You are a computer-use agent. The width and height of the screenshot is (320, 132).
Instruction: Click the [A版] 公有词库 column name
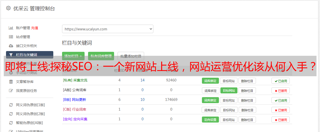(x=75, y=90)
